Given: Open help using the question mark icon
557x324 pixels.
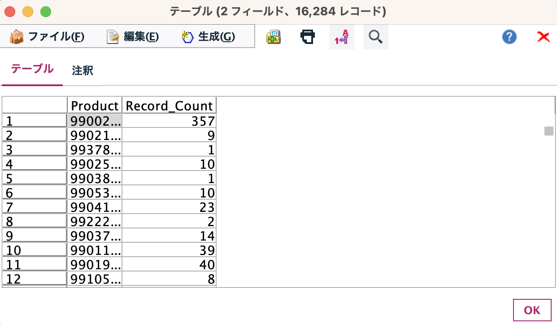Looking at the screenshot, I should coord(509,37).
